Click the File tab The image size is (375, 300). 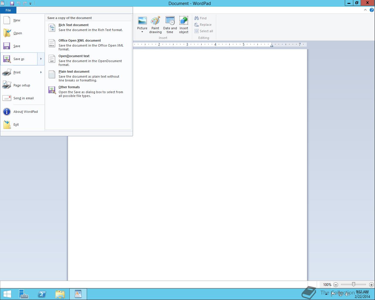coord(8,10)
